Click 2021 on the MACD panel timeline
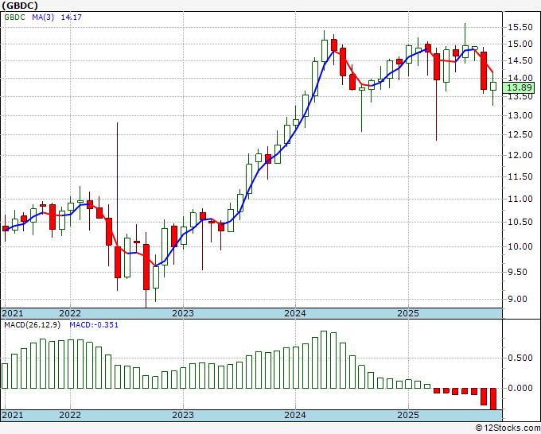 click(13, 415)
